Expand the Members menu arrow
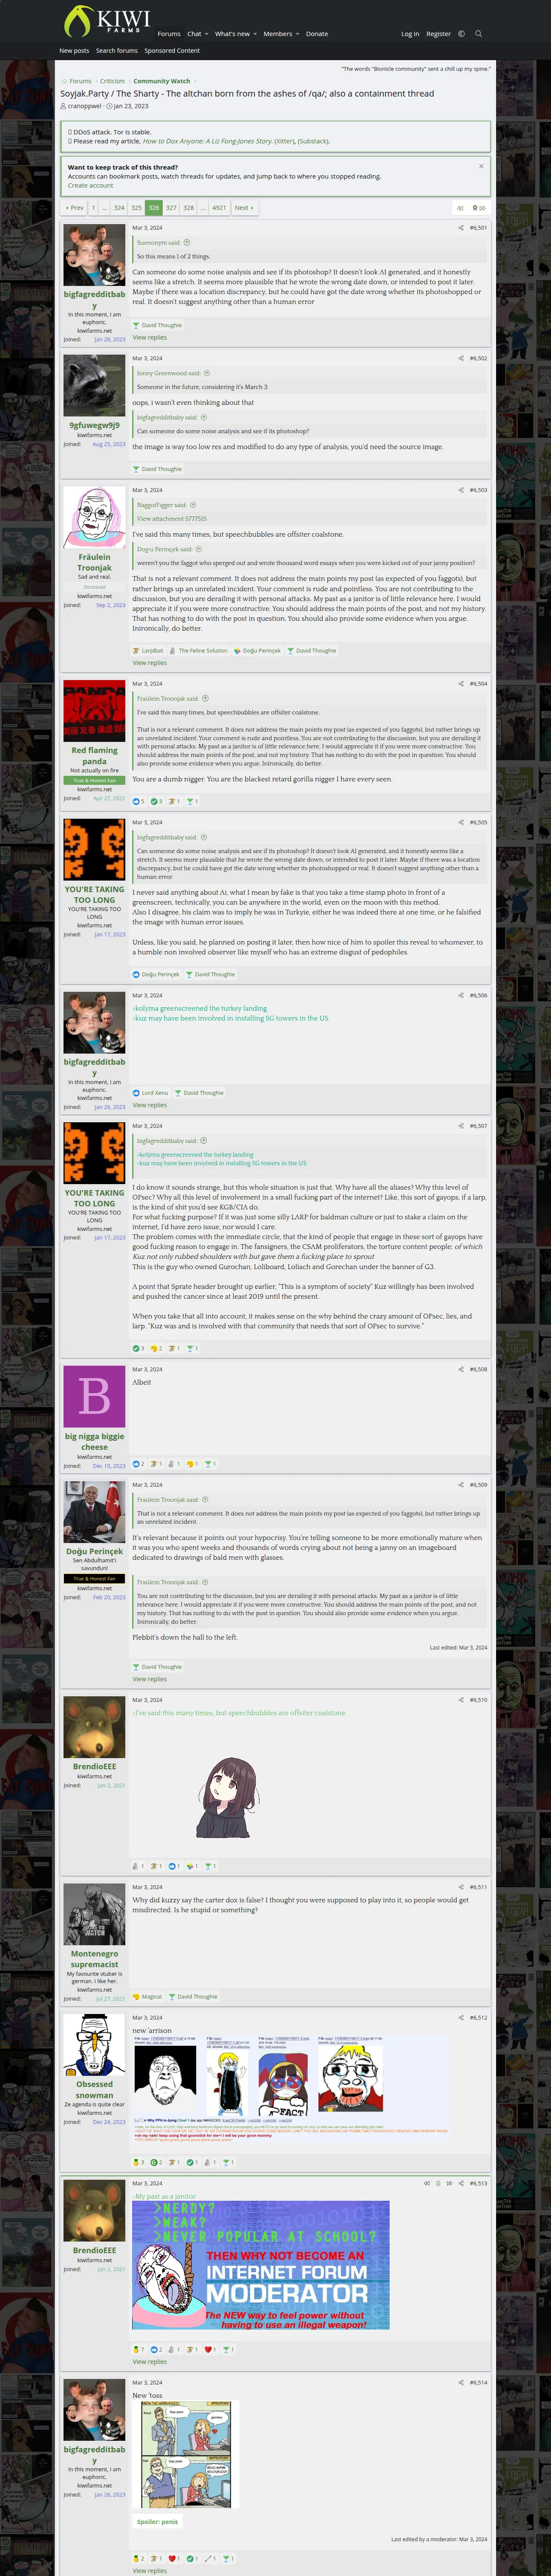 pos(298,34)
